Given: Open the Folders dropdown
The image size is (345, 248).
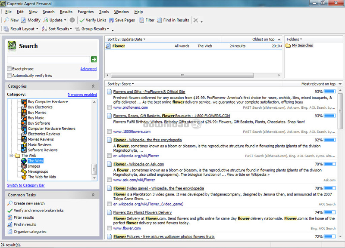Looking at the screenshot, I should (295, 39).
